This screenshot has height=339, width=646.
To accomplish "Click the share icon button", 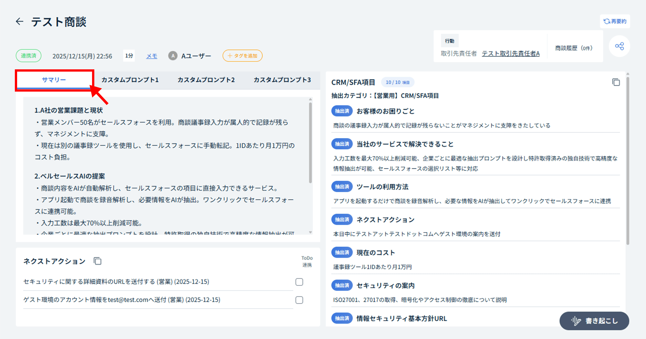I will pos(619,46).
